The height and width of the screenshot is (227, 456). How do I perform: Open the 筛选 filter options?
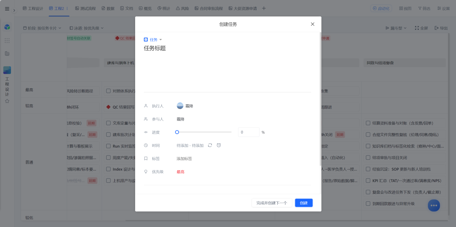pyautogui.click(x=424, y=8)
